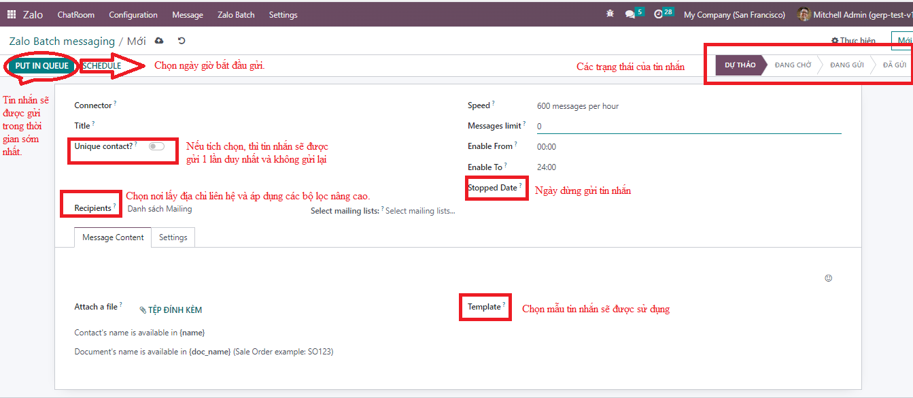Select the DỰ THẢO status stage

(740, 65)
